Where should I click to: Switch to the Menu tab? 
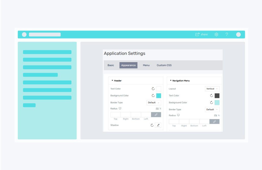point(146,65)
